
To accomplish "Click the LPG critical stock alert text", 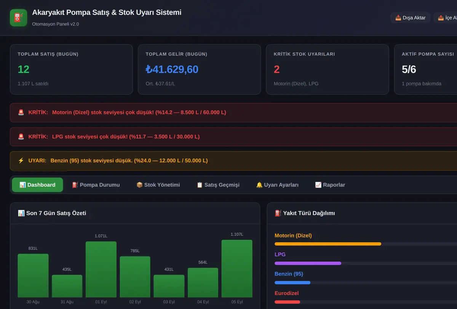I will (x=126, y=136).
